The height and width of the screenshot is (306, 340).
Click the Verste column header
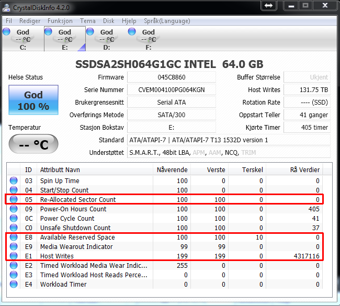click(209, 170)
